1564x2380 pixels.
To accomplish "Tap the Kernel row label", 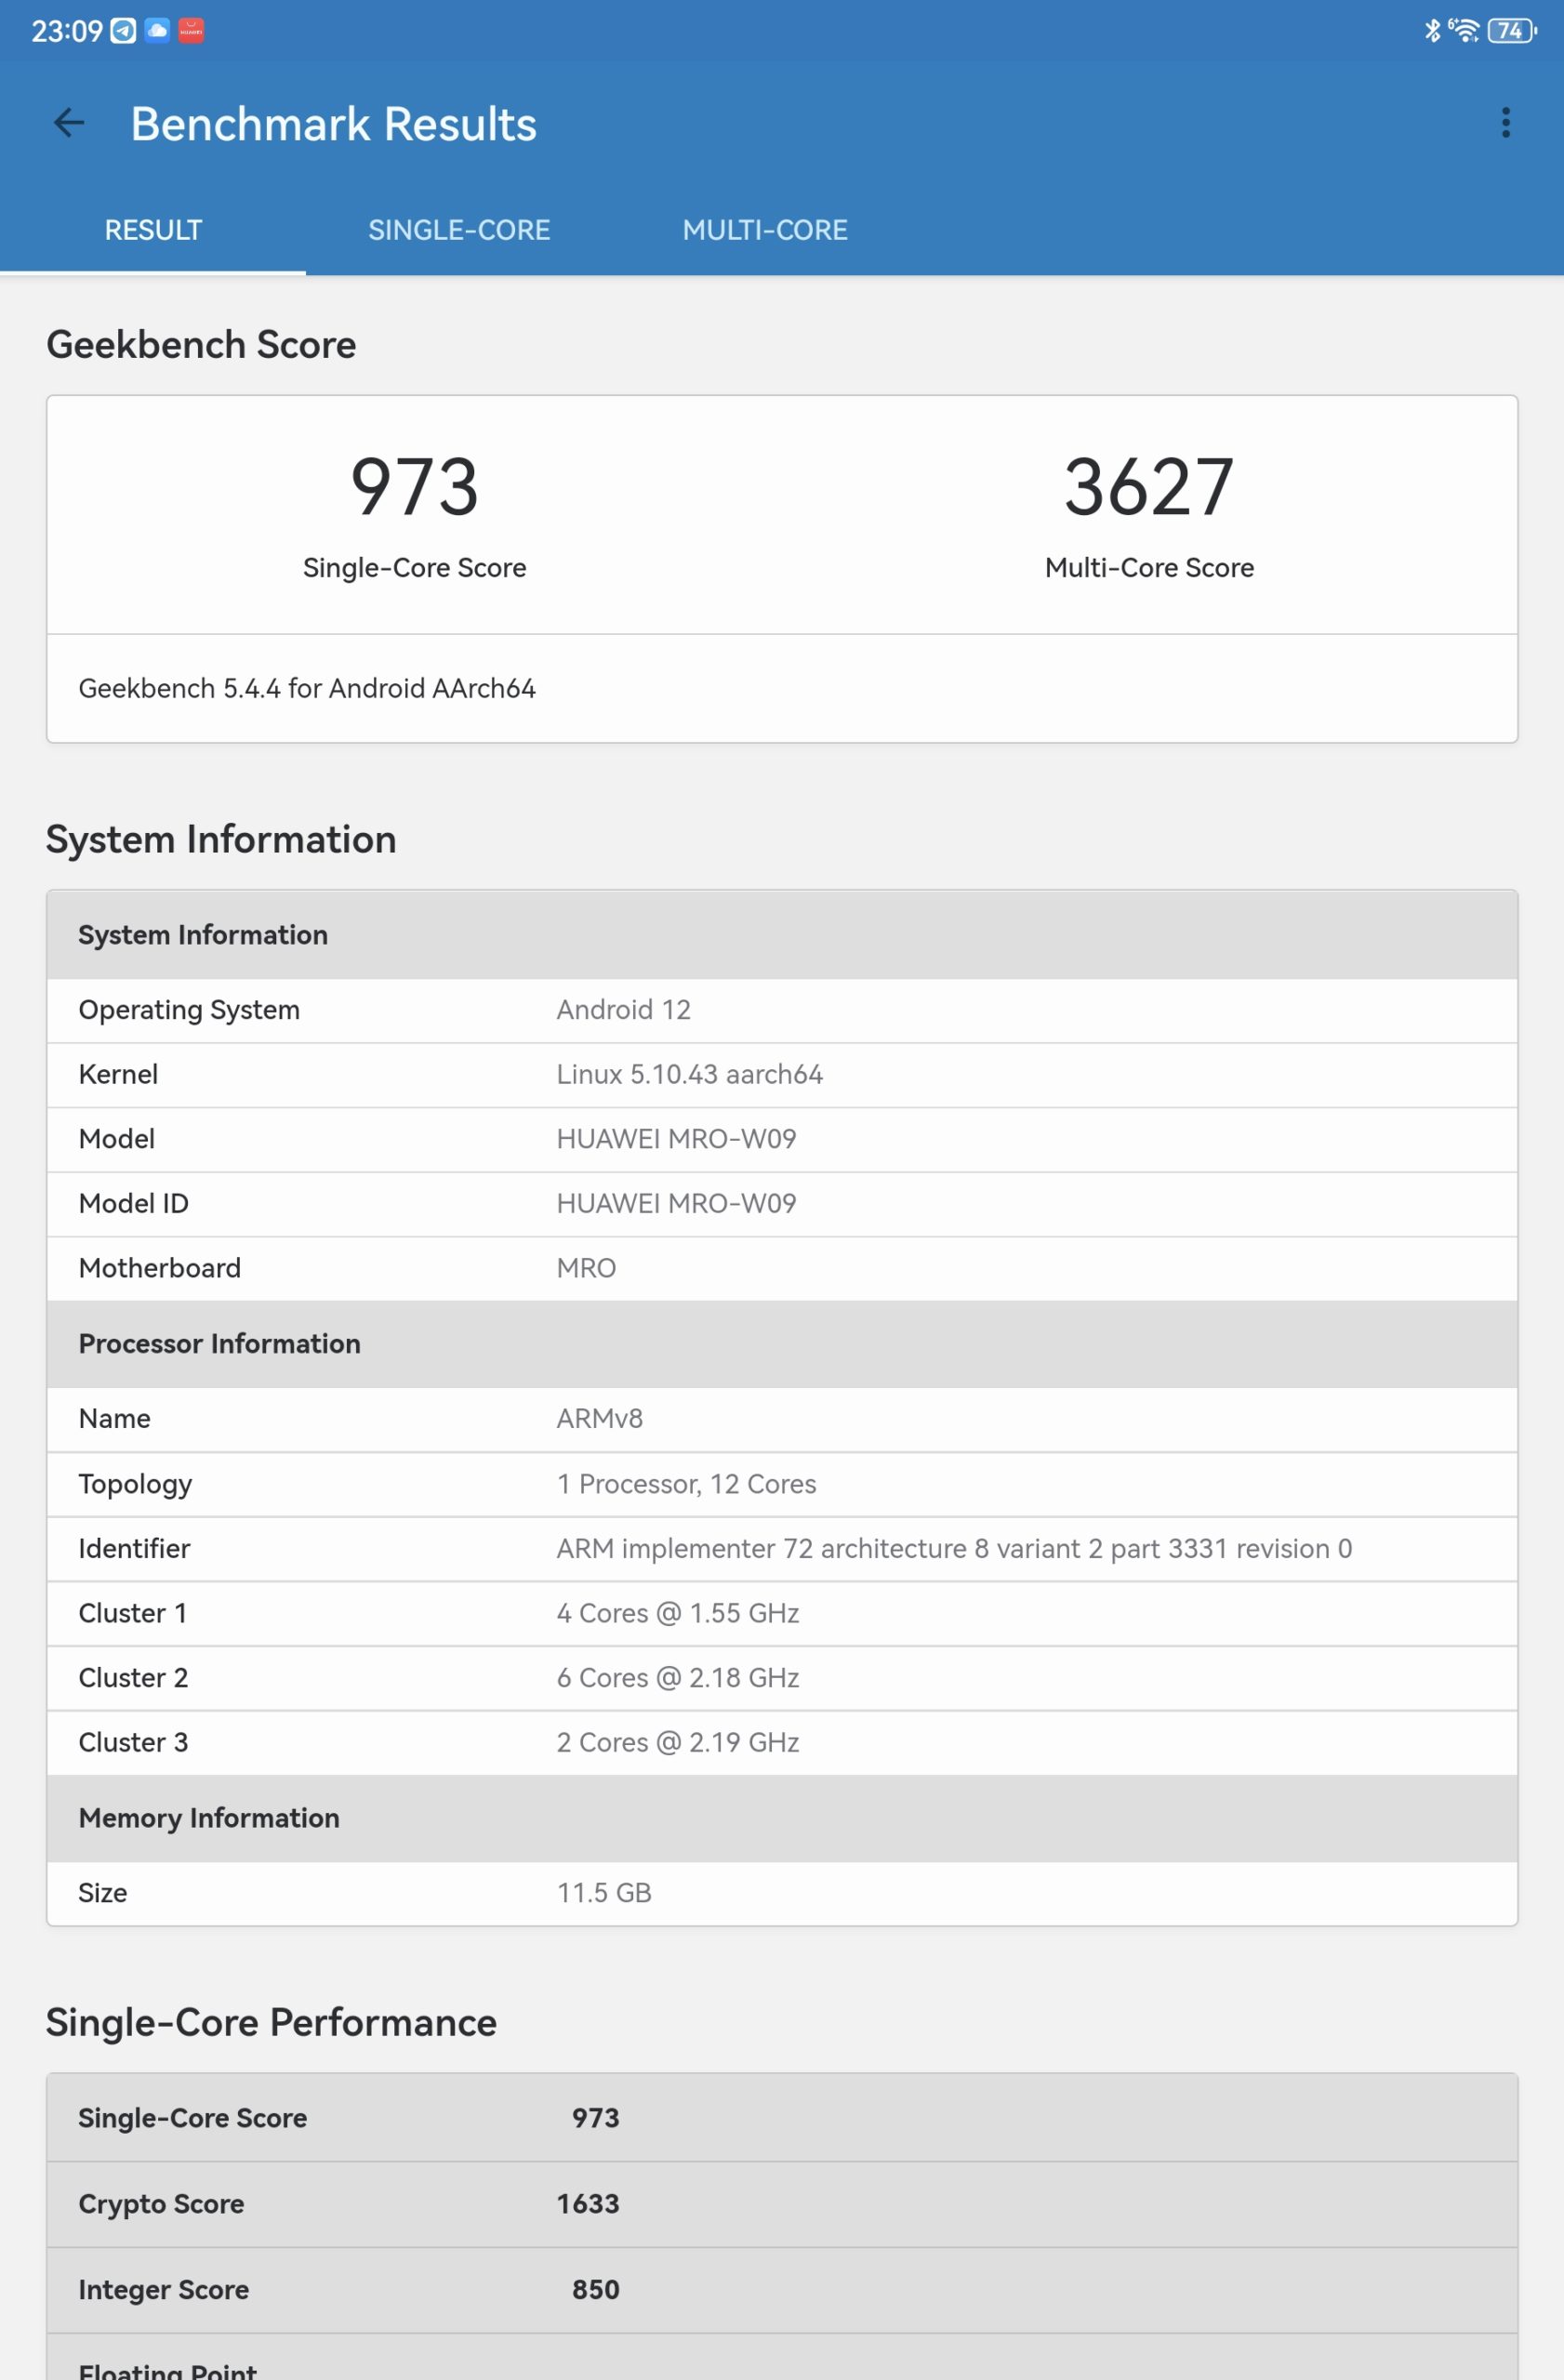I will (118, 1074).
